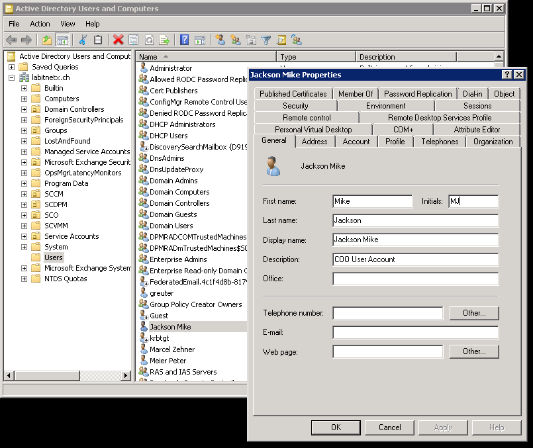Click the Back arrow in the toolbar

[x=11, y=40]
